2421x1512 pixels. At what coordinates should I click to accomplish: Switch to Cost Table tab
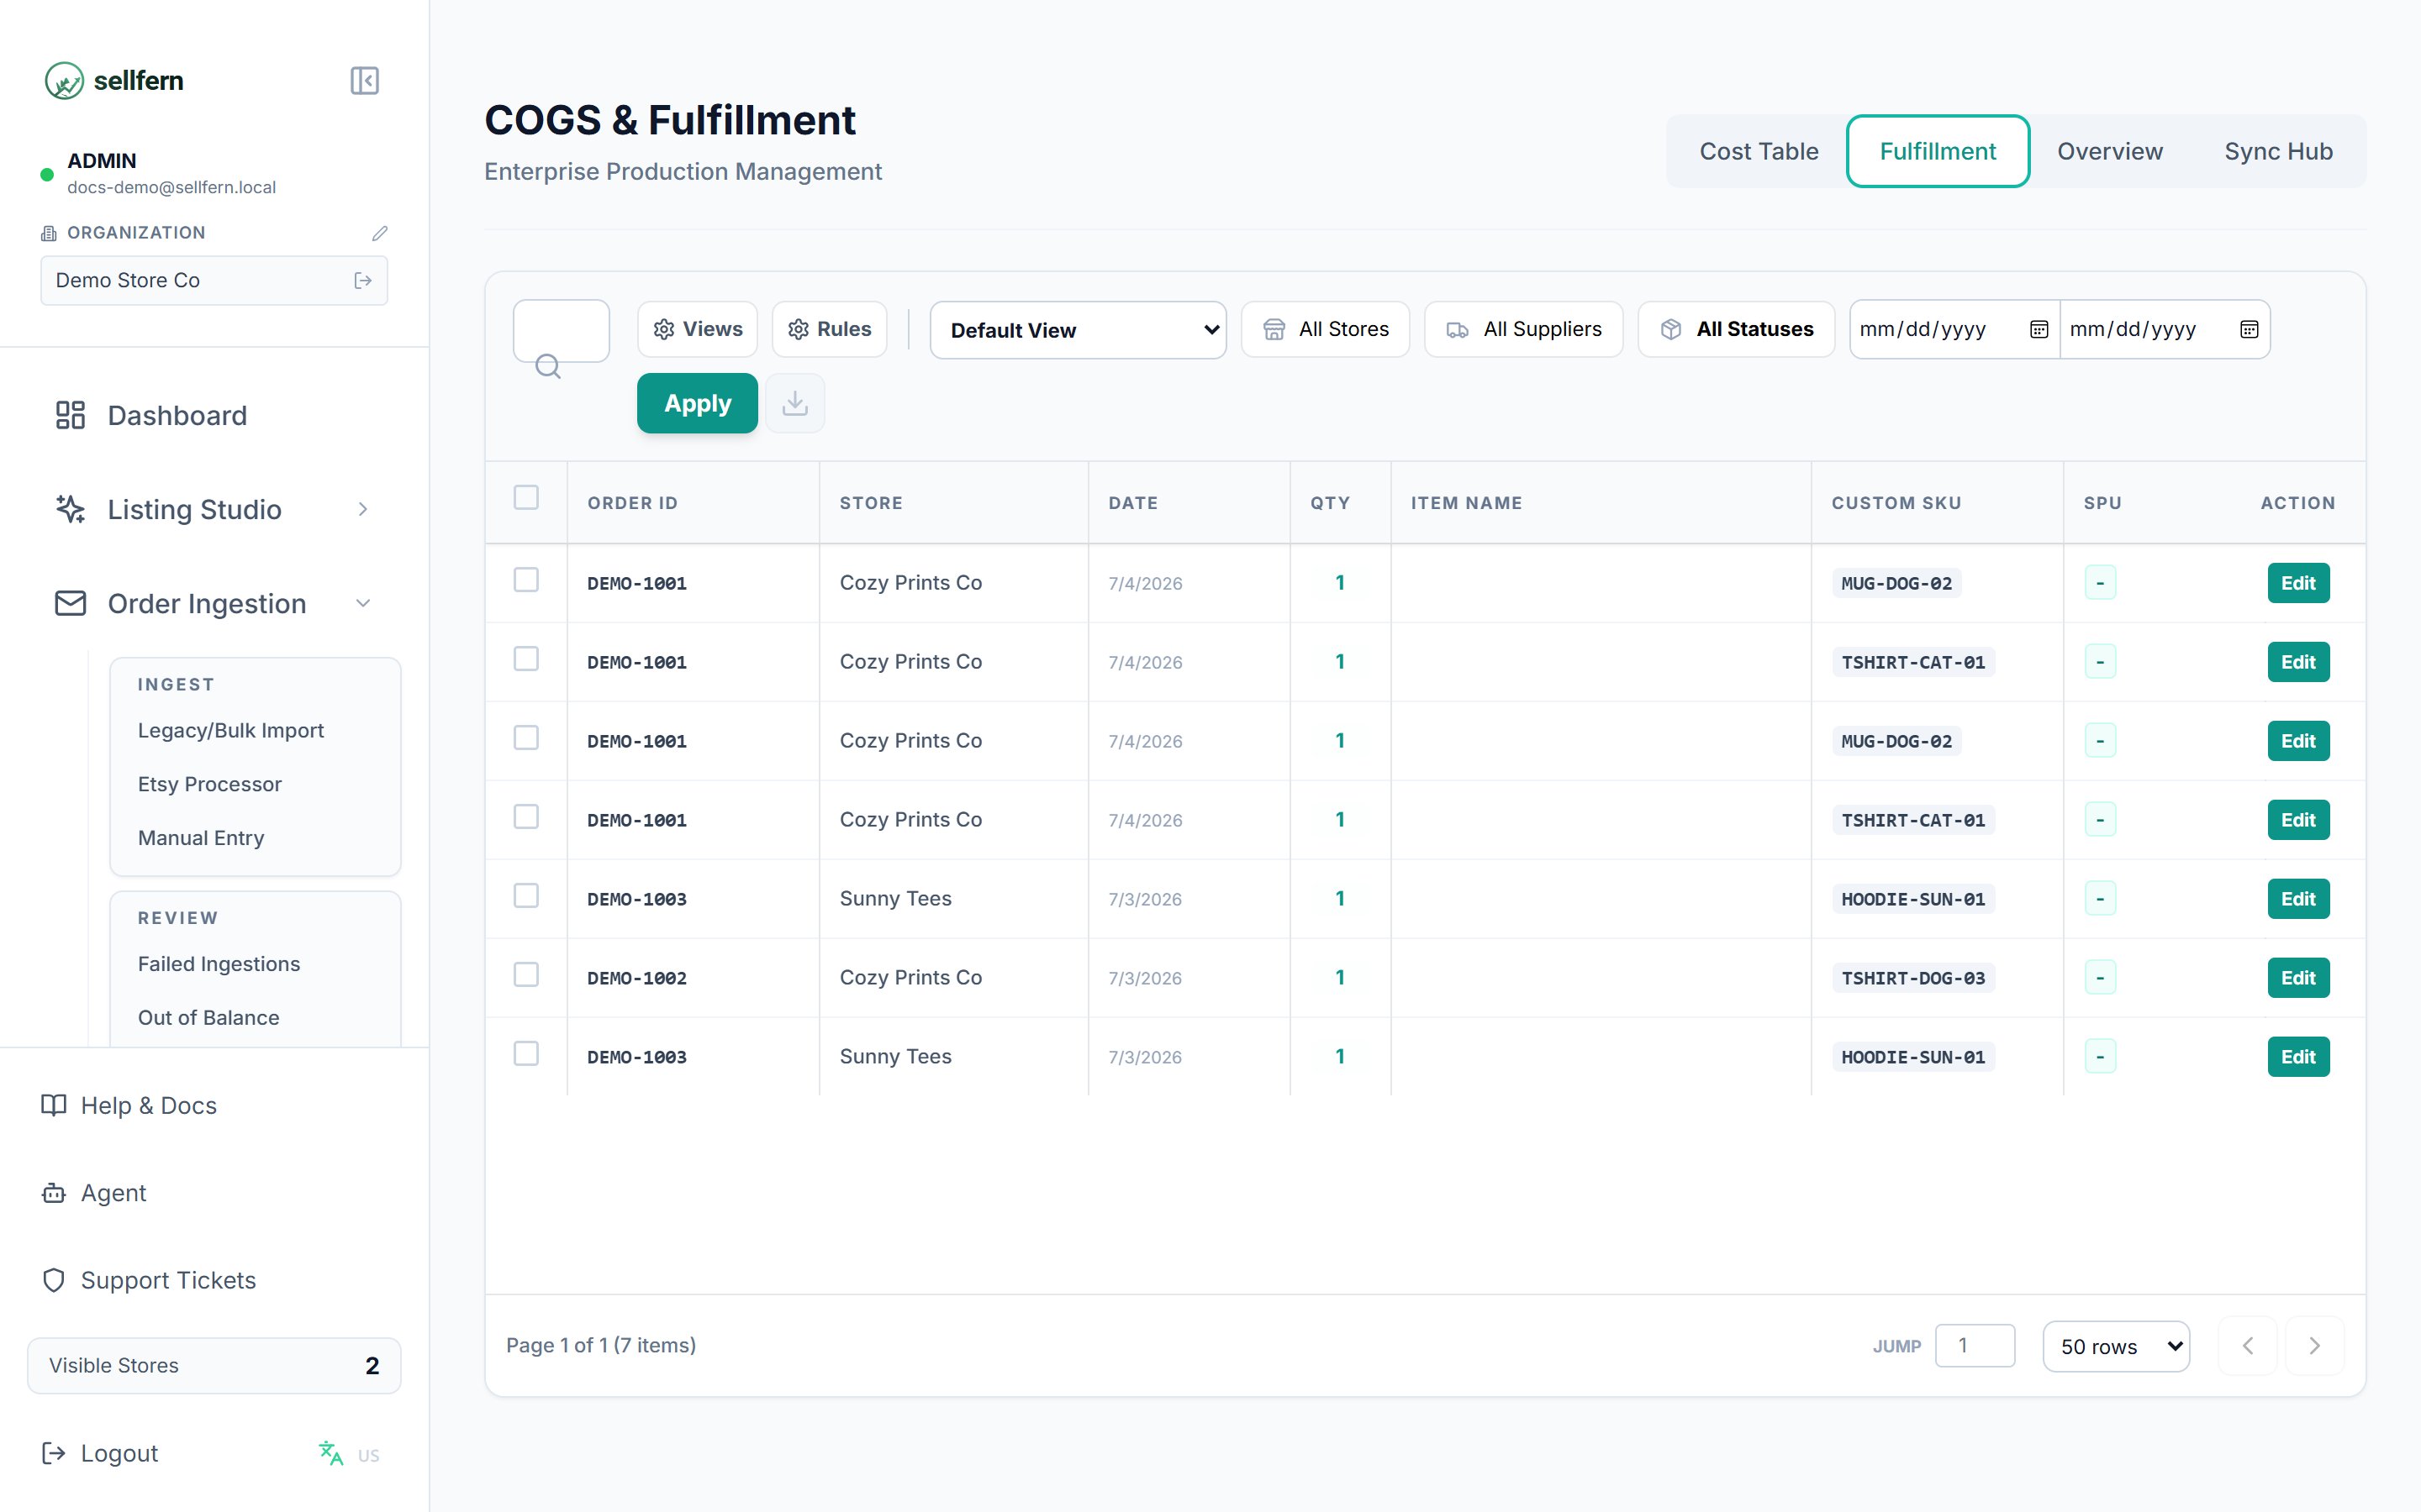[x=1759, y=151]
